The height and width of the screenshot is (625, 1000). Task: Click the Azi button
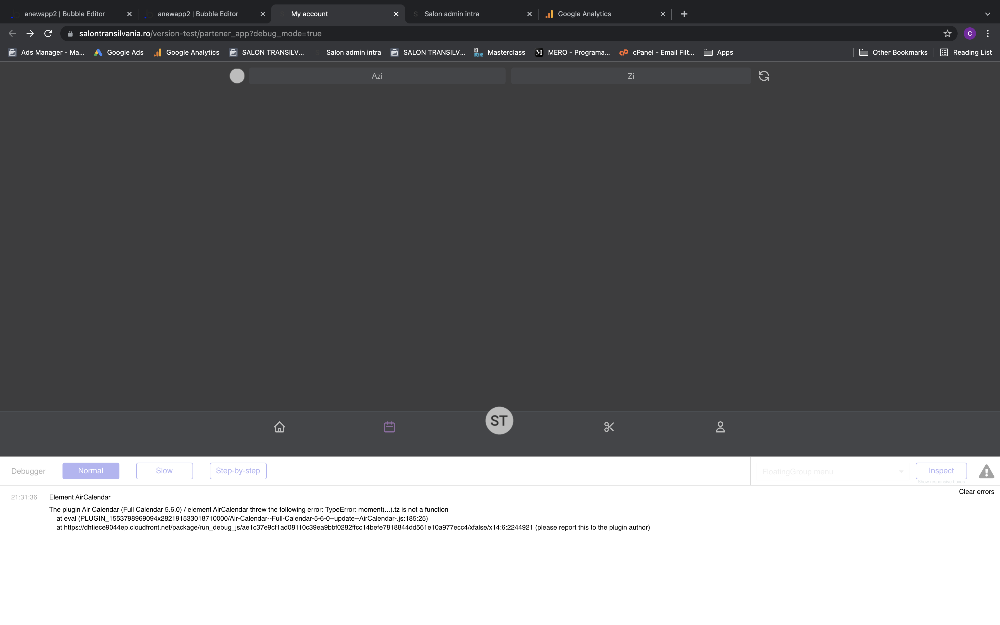377,76
